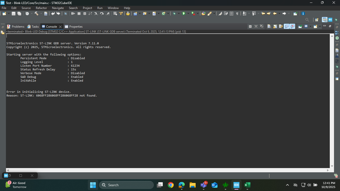Click the Step Into icon
Image resolution: width=340 pixels, height=191 pixels.
point(96,14)
